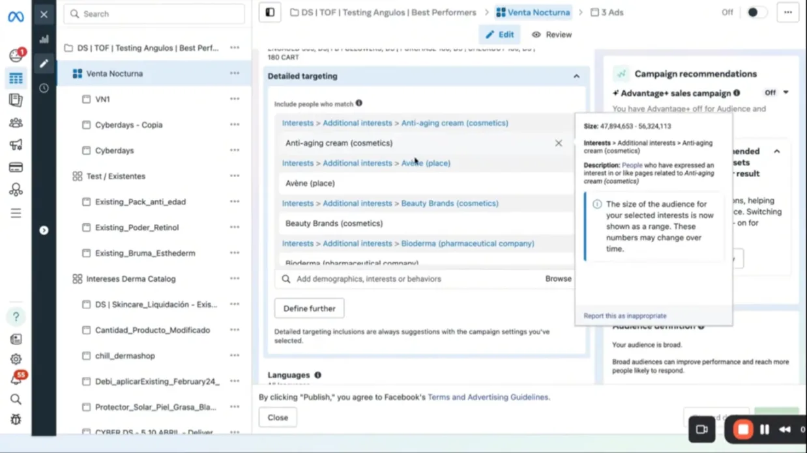Viewport: 807px width, 453px height.
Task: Expand the arrow button in dark strip
Action: [x=44, y=230]
